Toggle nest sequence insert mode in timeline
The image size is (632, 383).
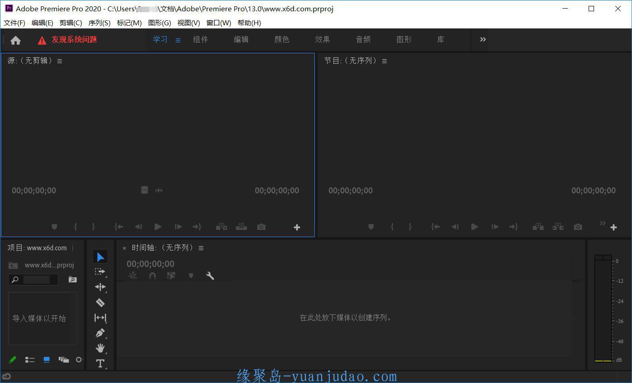tap(133, 275)
